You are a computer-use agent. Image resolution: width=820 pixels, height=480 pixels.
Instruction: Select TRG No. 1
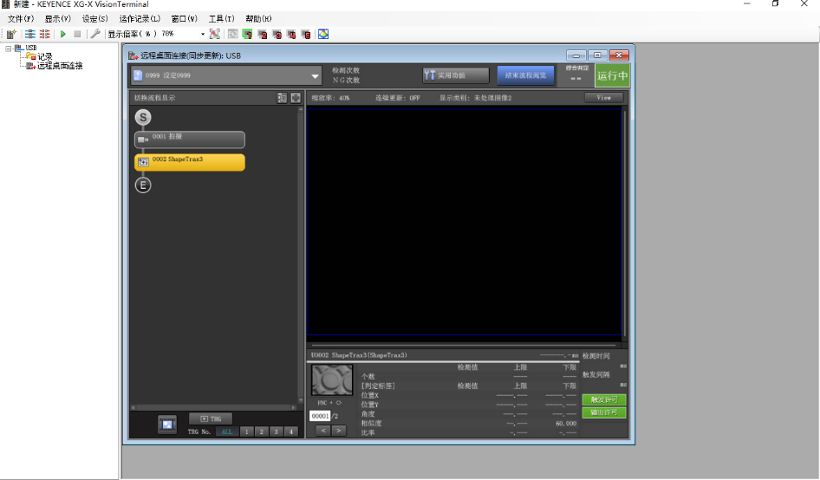tap(247, 431)
